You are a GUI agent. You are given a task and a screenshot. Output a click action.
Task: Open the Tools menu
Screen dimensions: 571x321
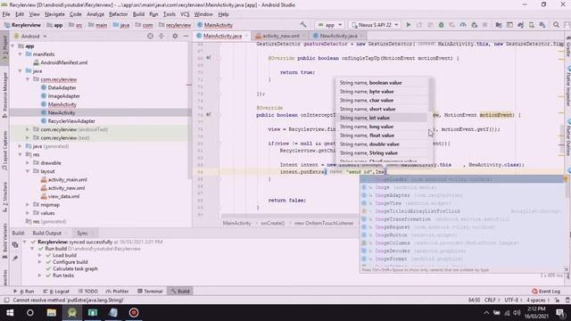(169, 14)
